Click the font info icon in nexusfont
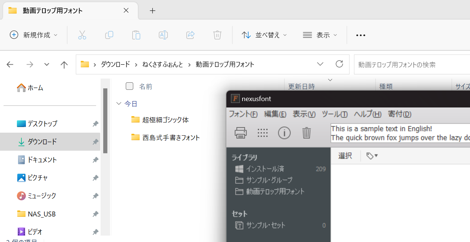Image resolution: width=470 pixels, height=242 pixels. click(284, 133)
